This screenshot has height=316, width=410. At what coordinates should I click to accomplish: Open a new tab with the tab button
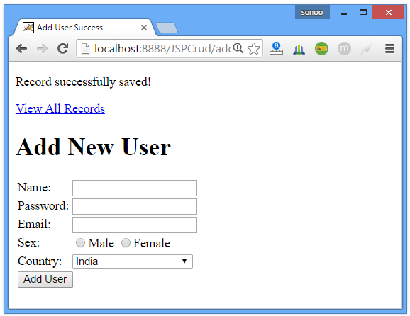[x=167, y=28]
